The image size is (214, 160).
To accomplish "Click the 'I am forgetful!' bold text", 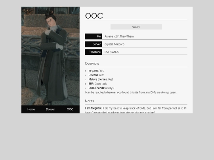I will coord(94,108).
